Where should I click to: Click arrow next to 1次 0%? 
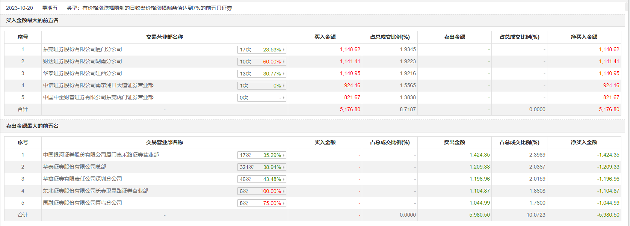coord(284,86)
